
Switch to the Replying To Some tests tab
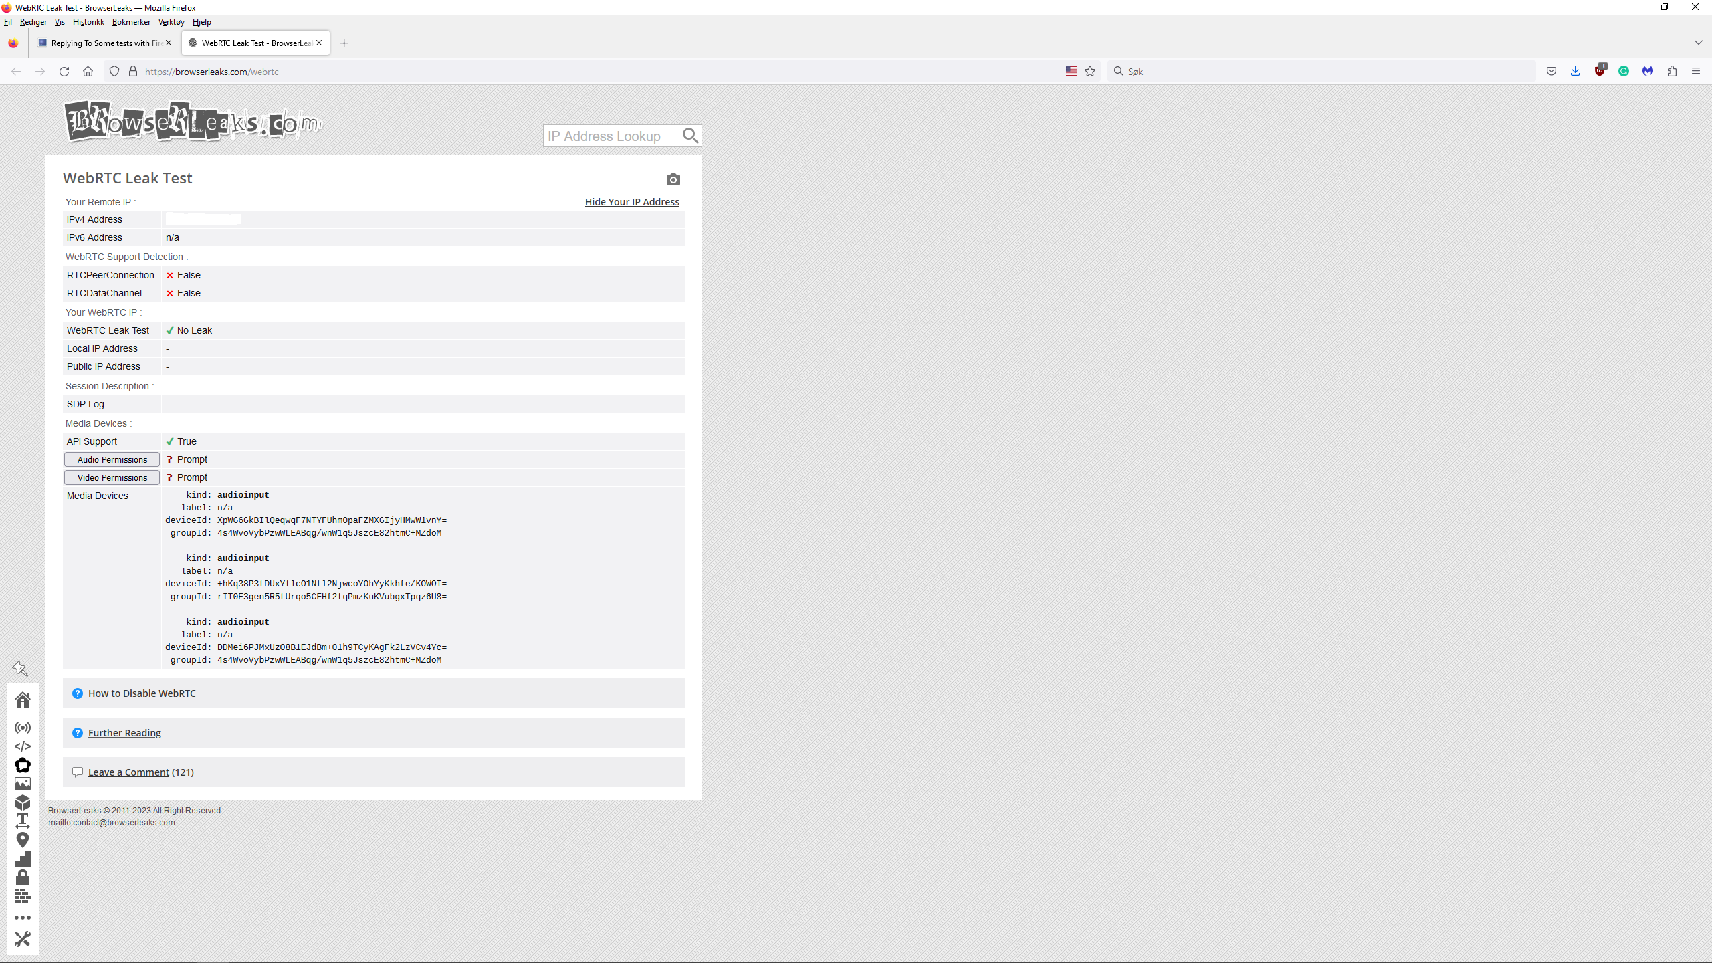(100, 43)
